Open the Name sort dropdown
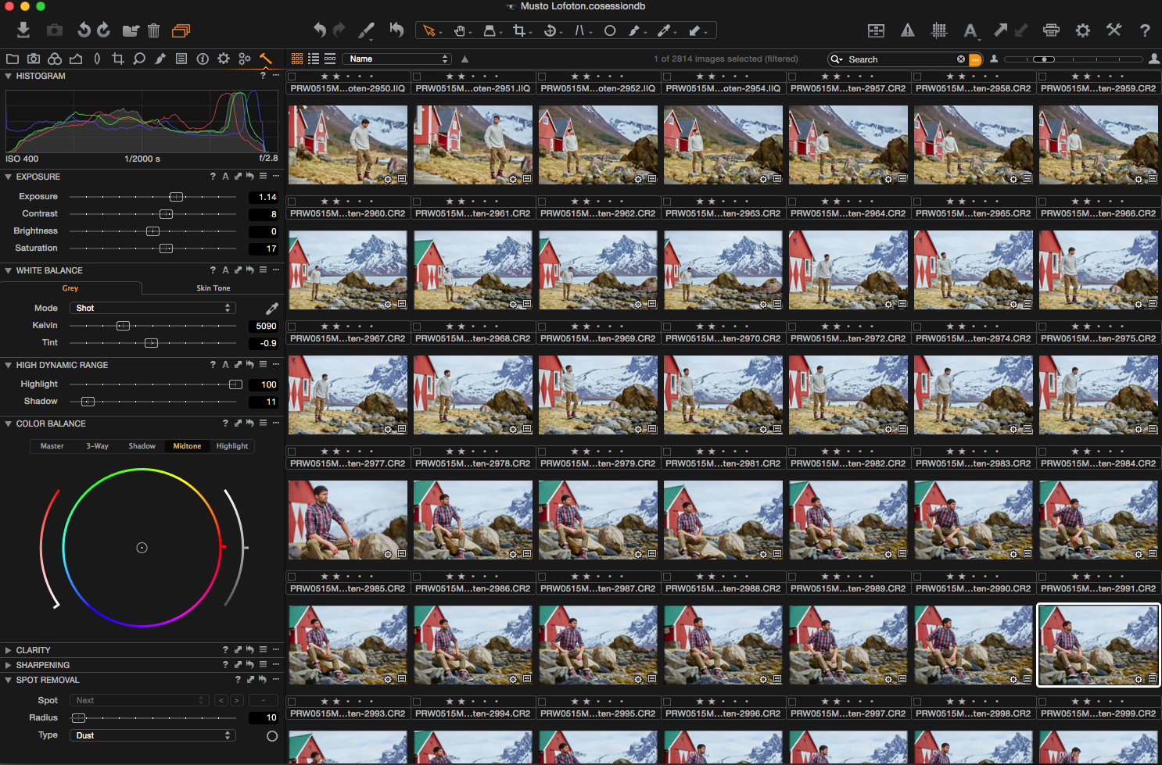 tap(397, 59)
